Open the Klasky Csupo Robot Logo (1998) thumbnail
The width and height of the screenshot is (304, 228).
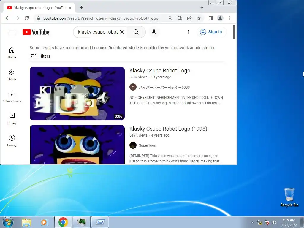tap(77, 145)
